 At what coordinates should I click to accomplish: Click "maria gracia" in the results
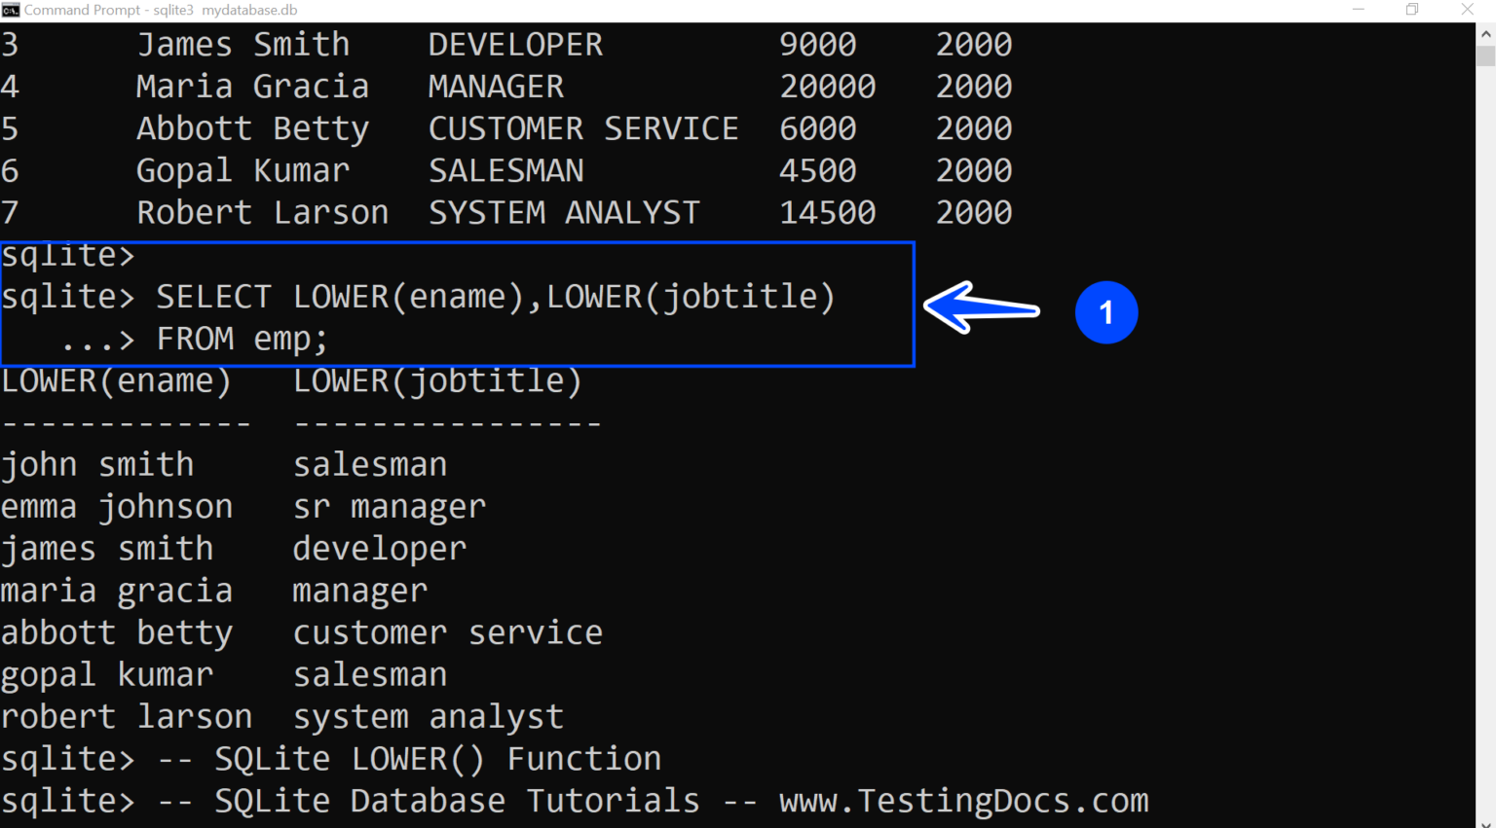(x=116, y=590)
